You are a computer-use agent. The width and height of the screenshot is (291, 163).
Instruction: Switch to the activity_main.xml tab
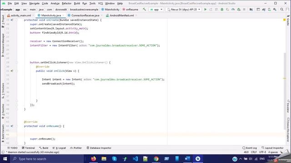(x=20, y=15)
